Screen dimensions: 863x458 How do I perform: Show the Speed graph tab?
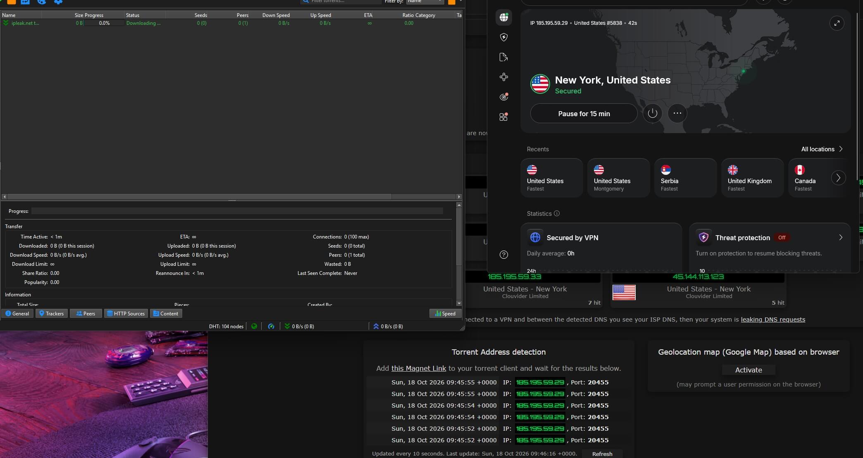pyautogui.click(x=445, y=314)
